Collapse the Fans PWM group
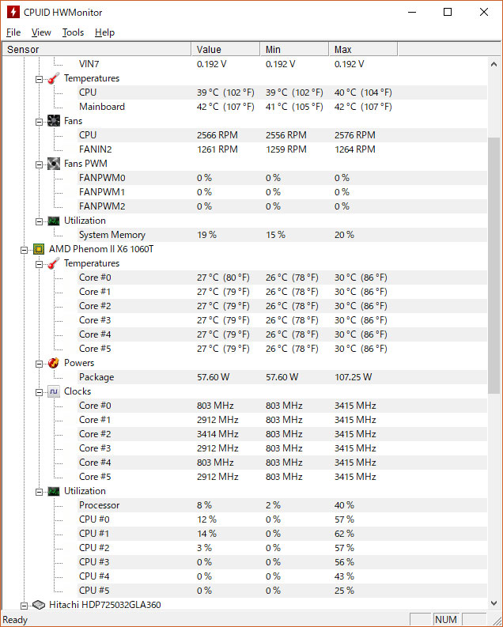503x627 pixels. click(x=39, y=164)
